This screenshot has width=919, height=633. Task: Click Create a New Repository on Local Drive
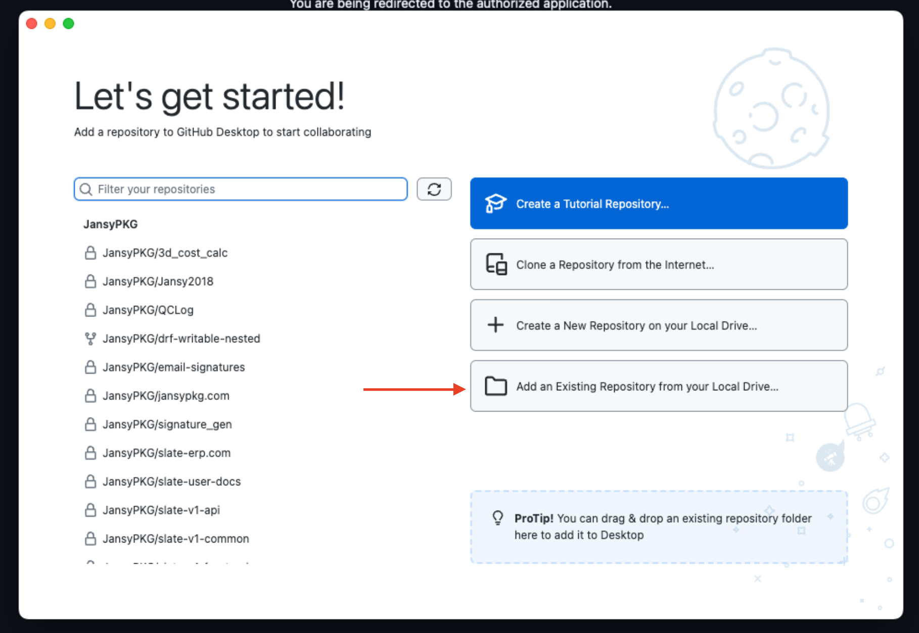[x=658, y=325]
